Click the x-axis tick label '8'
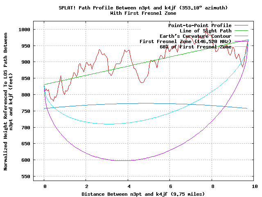This screenshot has width=262, height=197. click(x=212, y=186)
